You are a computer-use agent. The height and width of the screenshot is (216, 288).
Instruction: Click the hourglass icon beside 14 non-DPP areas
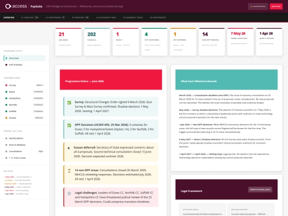69,171
